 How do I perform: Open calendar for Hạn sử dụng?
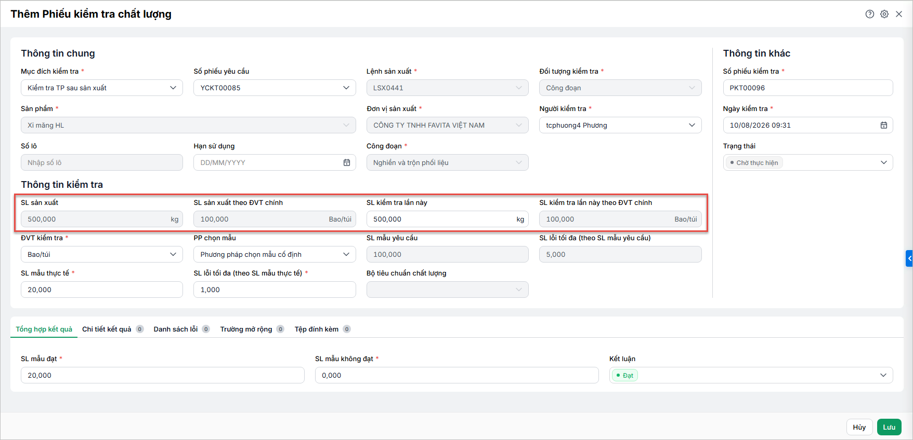347,162
